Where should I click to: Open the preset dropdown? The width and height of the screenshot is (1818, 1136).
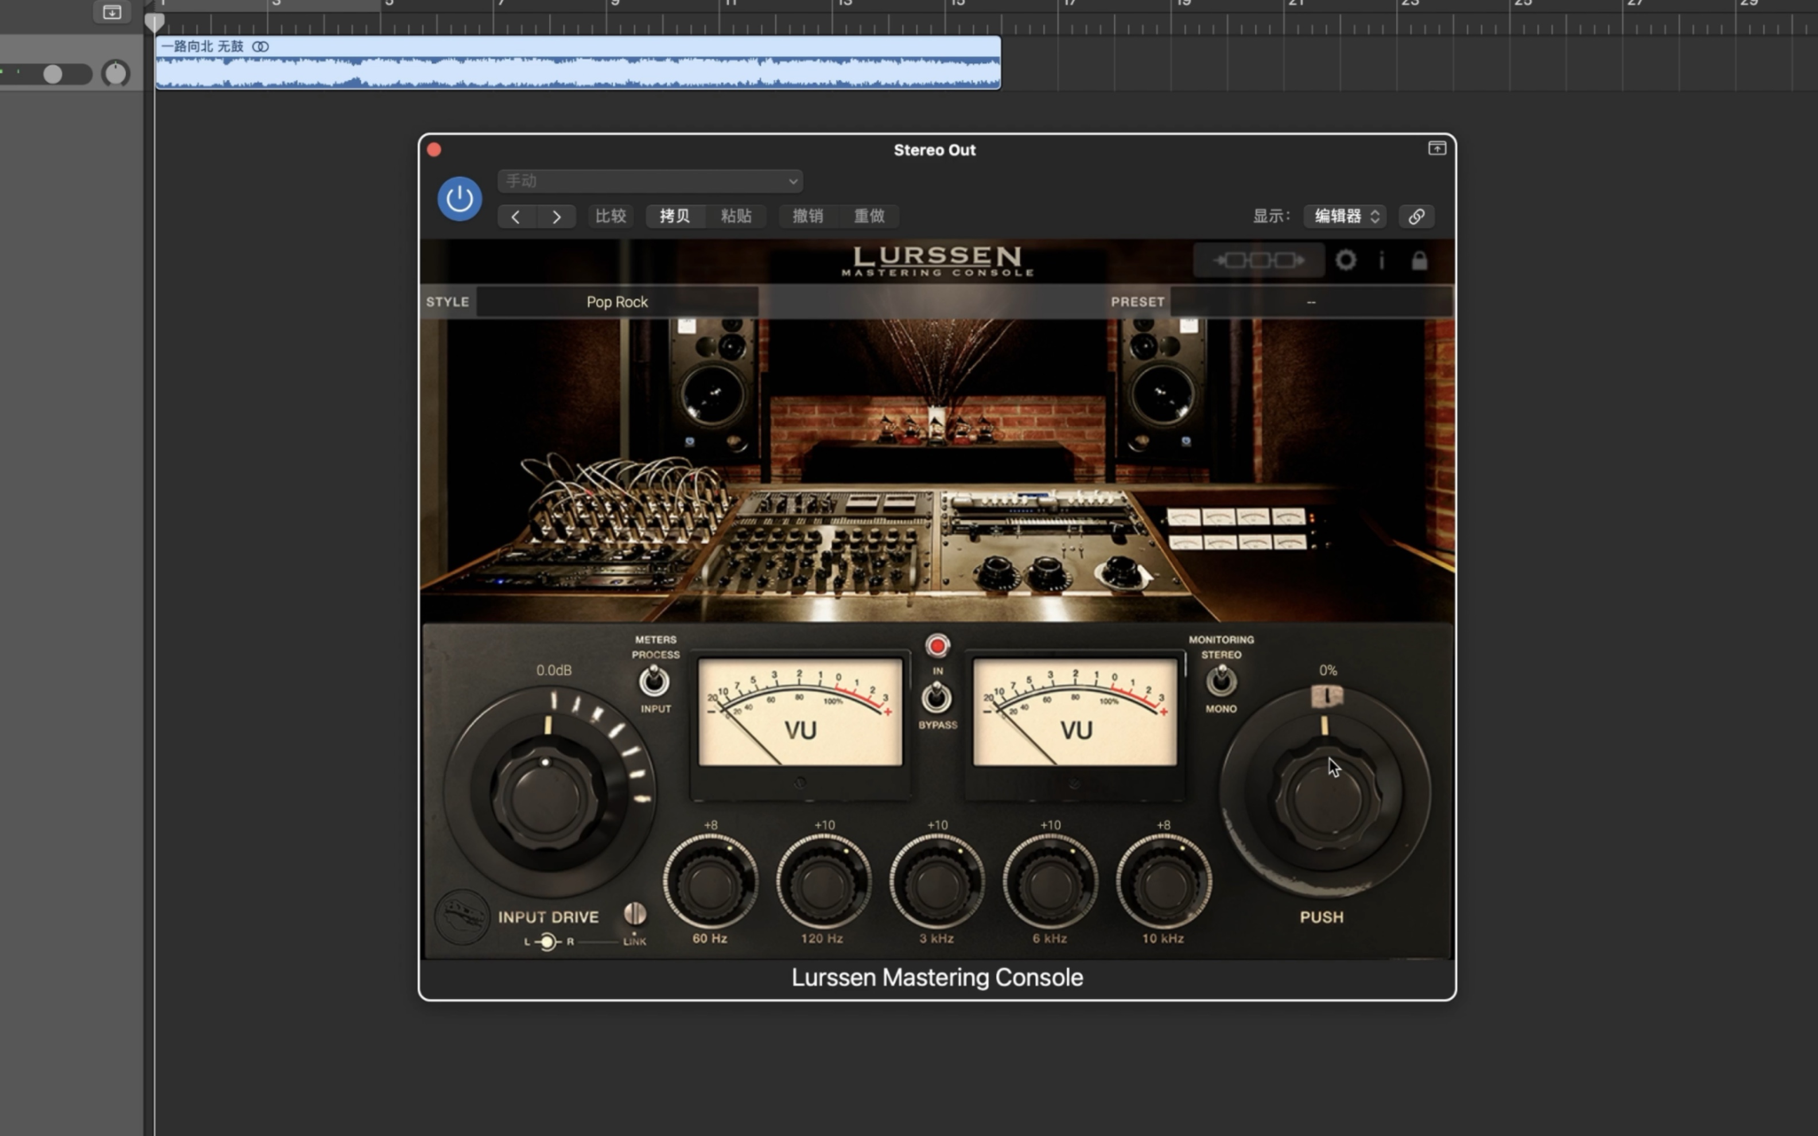point(650,181)
